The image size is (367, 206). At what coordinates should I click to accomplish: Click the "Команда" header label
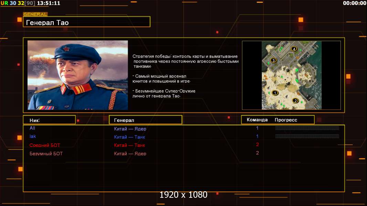(x=257, y=120)
